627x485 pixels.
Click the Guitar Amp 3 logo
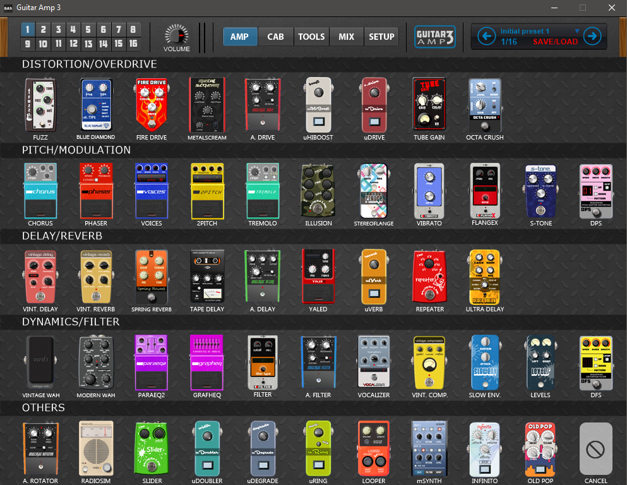434,37
